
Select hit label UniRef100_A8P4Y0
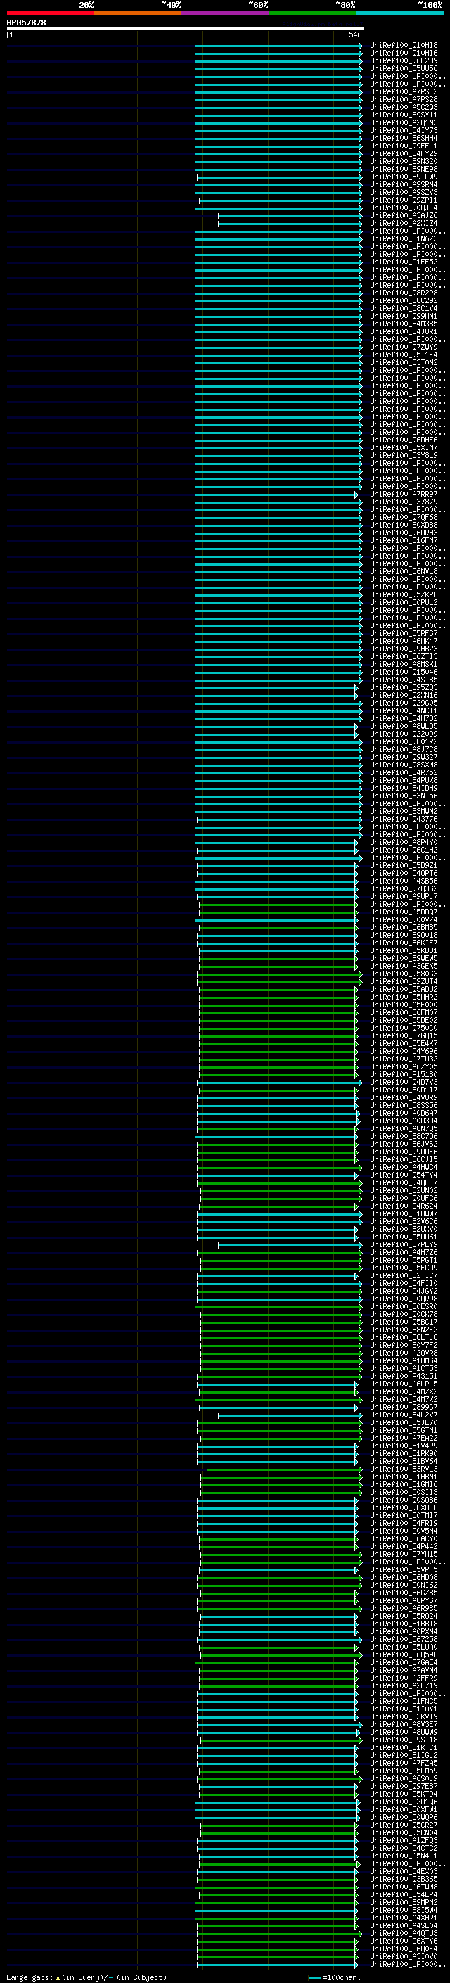(404, 842)
